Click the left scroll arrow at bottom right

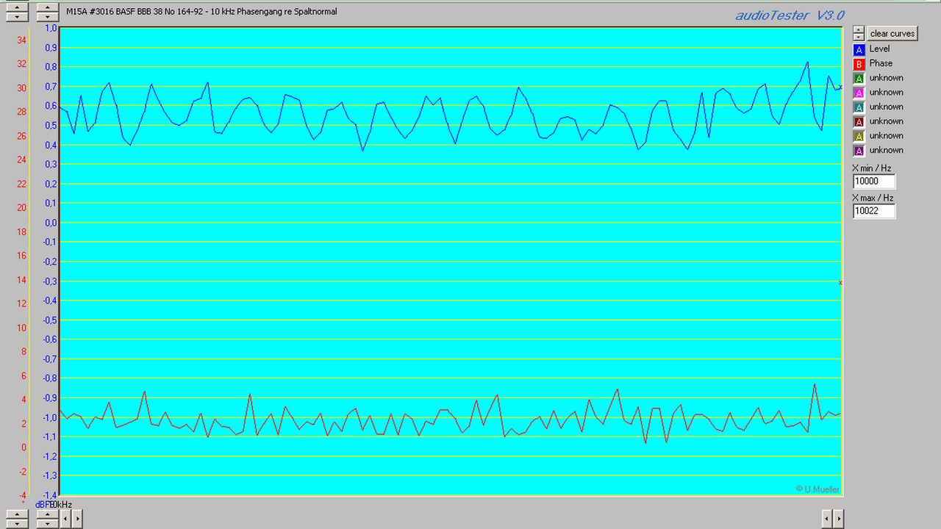click(x=828, y=518)
